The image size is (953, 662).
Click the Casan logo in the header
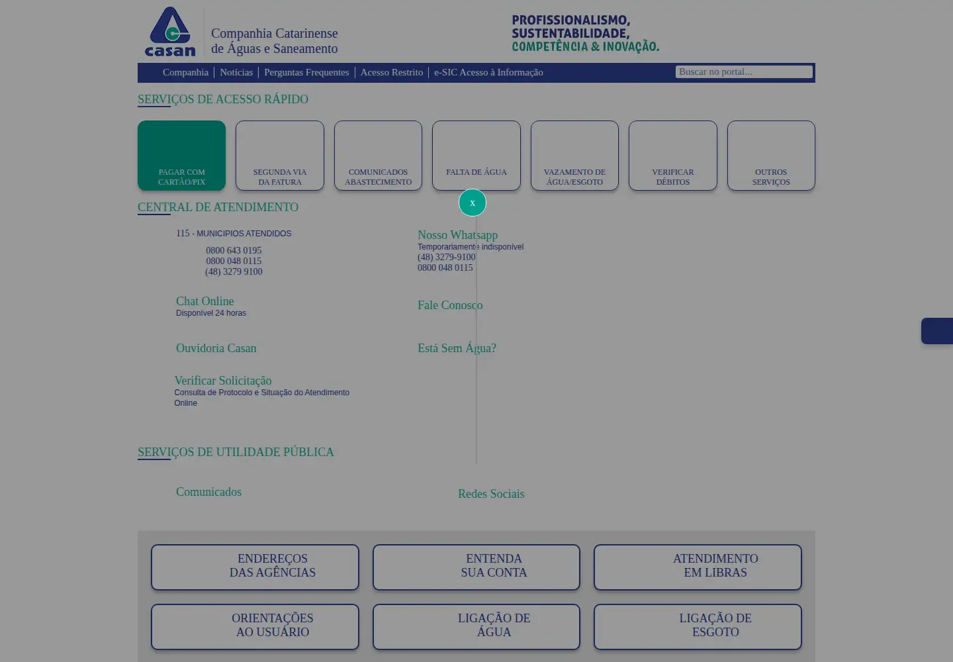(x=170, y=31)
